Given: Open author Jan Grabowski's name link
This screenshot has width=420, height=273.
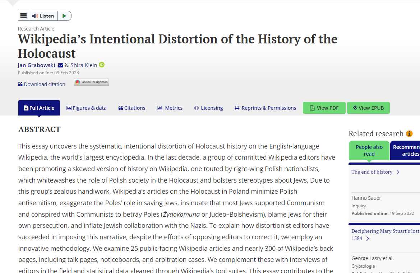Looking at the screenshot, I should coord(36,65).
